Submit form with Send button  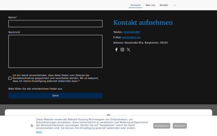(x=55, y=96)
